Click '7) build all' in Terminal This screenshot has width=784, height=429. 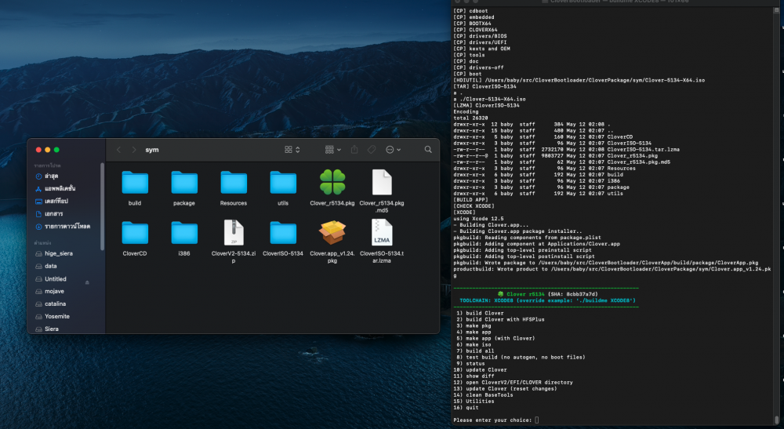(475, 351)
